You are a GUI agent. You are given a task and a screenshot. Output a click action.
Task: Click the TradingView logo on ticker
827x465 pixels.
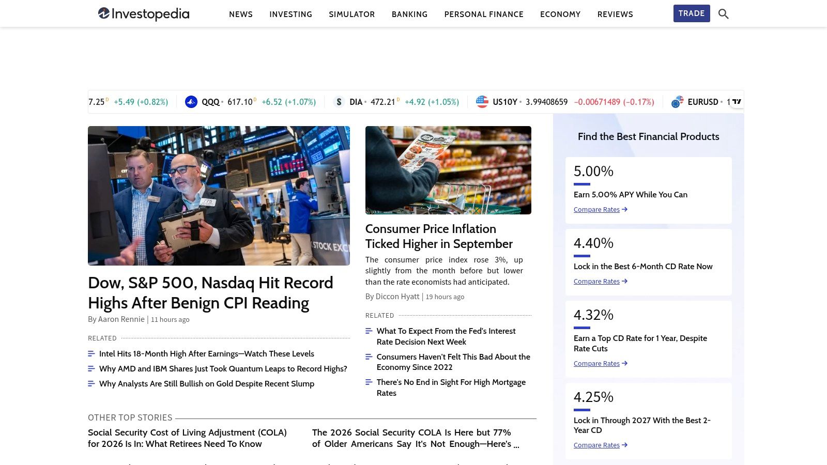[x=737, y=102]
